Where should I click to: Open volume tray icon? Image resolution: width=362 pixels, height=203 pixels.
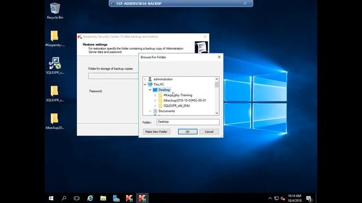pos(283,198)
